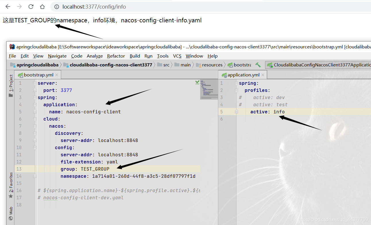This screenshot has height=225, width=371.
Task: Select apringcloudalibaba in the navigation bar
Action: (34, 65)
